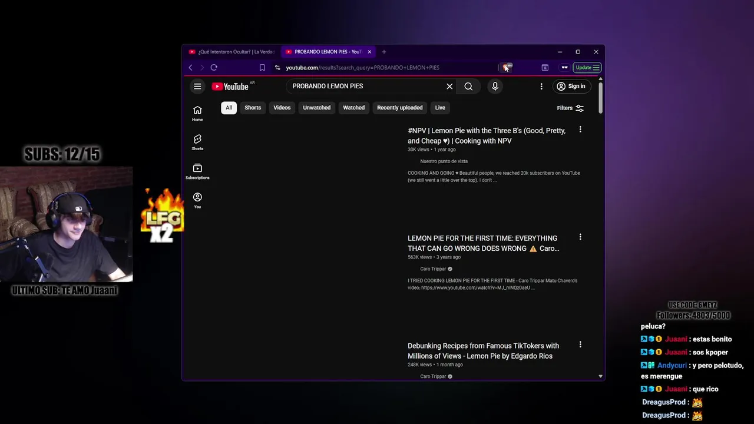Click the Sign in button

(571, 87)
